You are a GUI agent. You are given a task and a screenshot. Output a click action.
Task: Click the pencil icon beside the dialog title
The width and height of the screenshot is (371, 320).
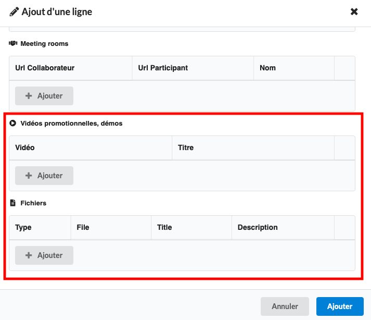(14, 11)
